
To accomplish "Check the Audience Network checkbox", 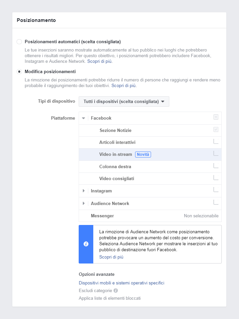I will click(216, 203).
